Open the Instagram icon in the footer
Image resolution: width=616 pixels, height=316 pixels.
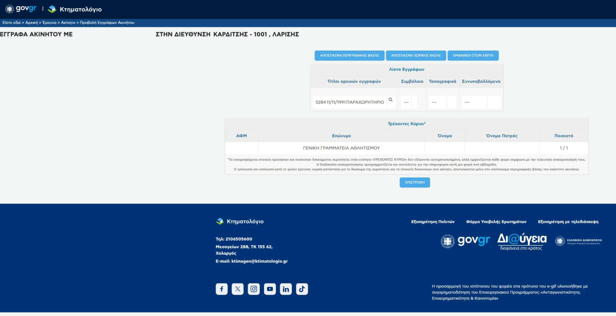(254, 289)
